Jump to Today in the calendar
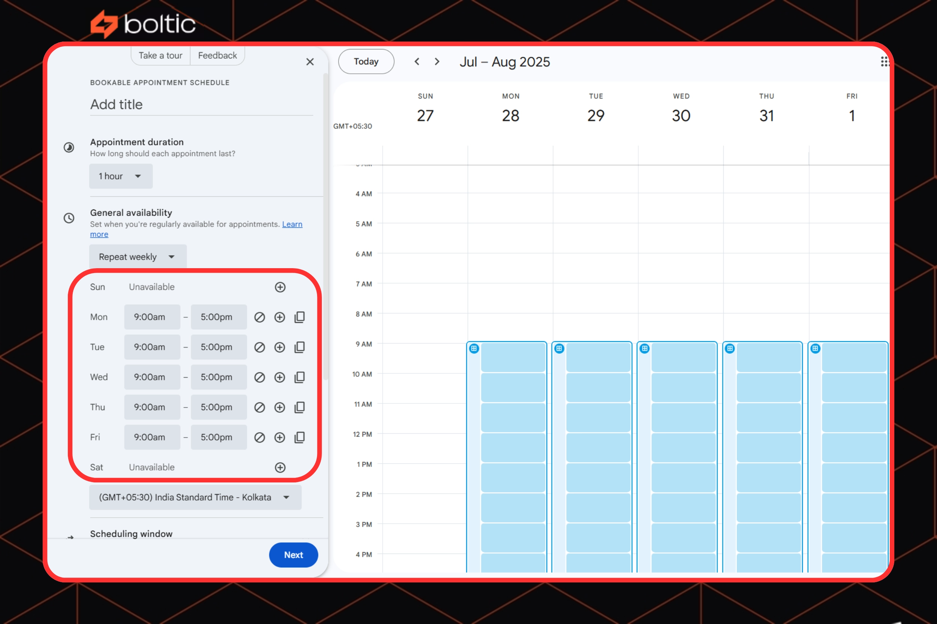The width and height of the screenshot is (937, 624). click(366, 61)
